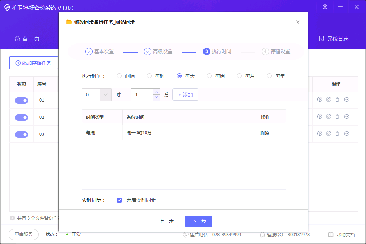Run task 01 with play icon
Image resolution: width=366 pixels, height=244 pixels.
click(x=320, y=99)
